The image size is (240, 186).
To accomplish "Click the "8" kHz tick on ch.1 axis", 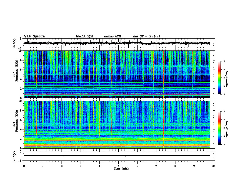I will (x=21, y=60).
